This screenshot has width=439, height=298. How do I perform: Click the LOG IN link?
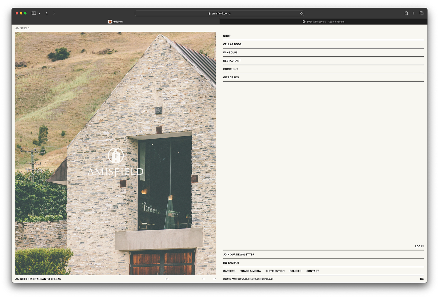[x=419, y=246]
